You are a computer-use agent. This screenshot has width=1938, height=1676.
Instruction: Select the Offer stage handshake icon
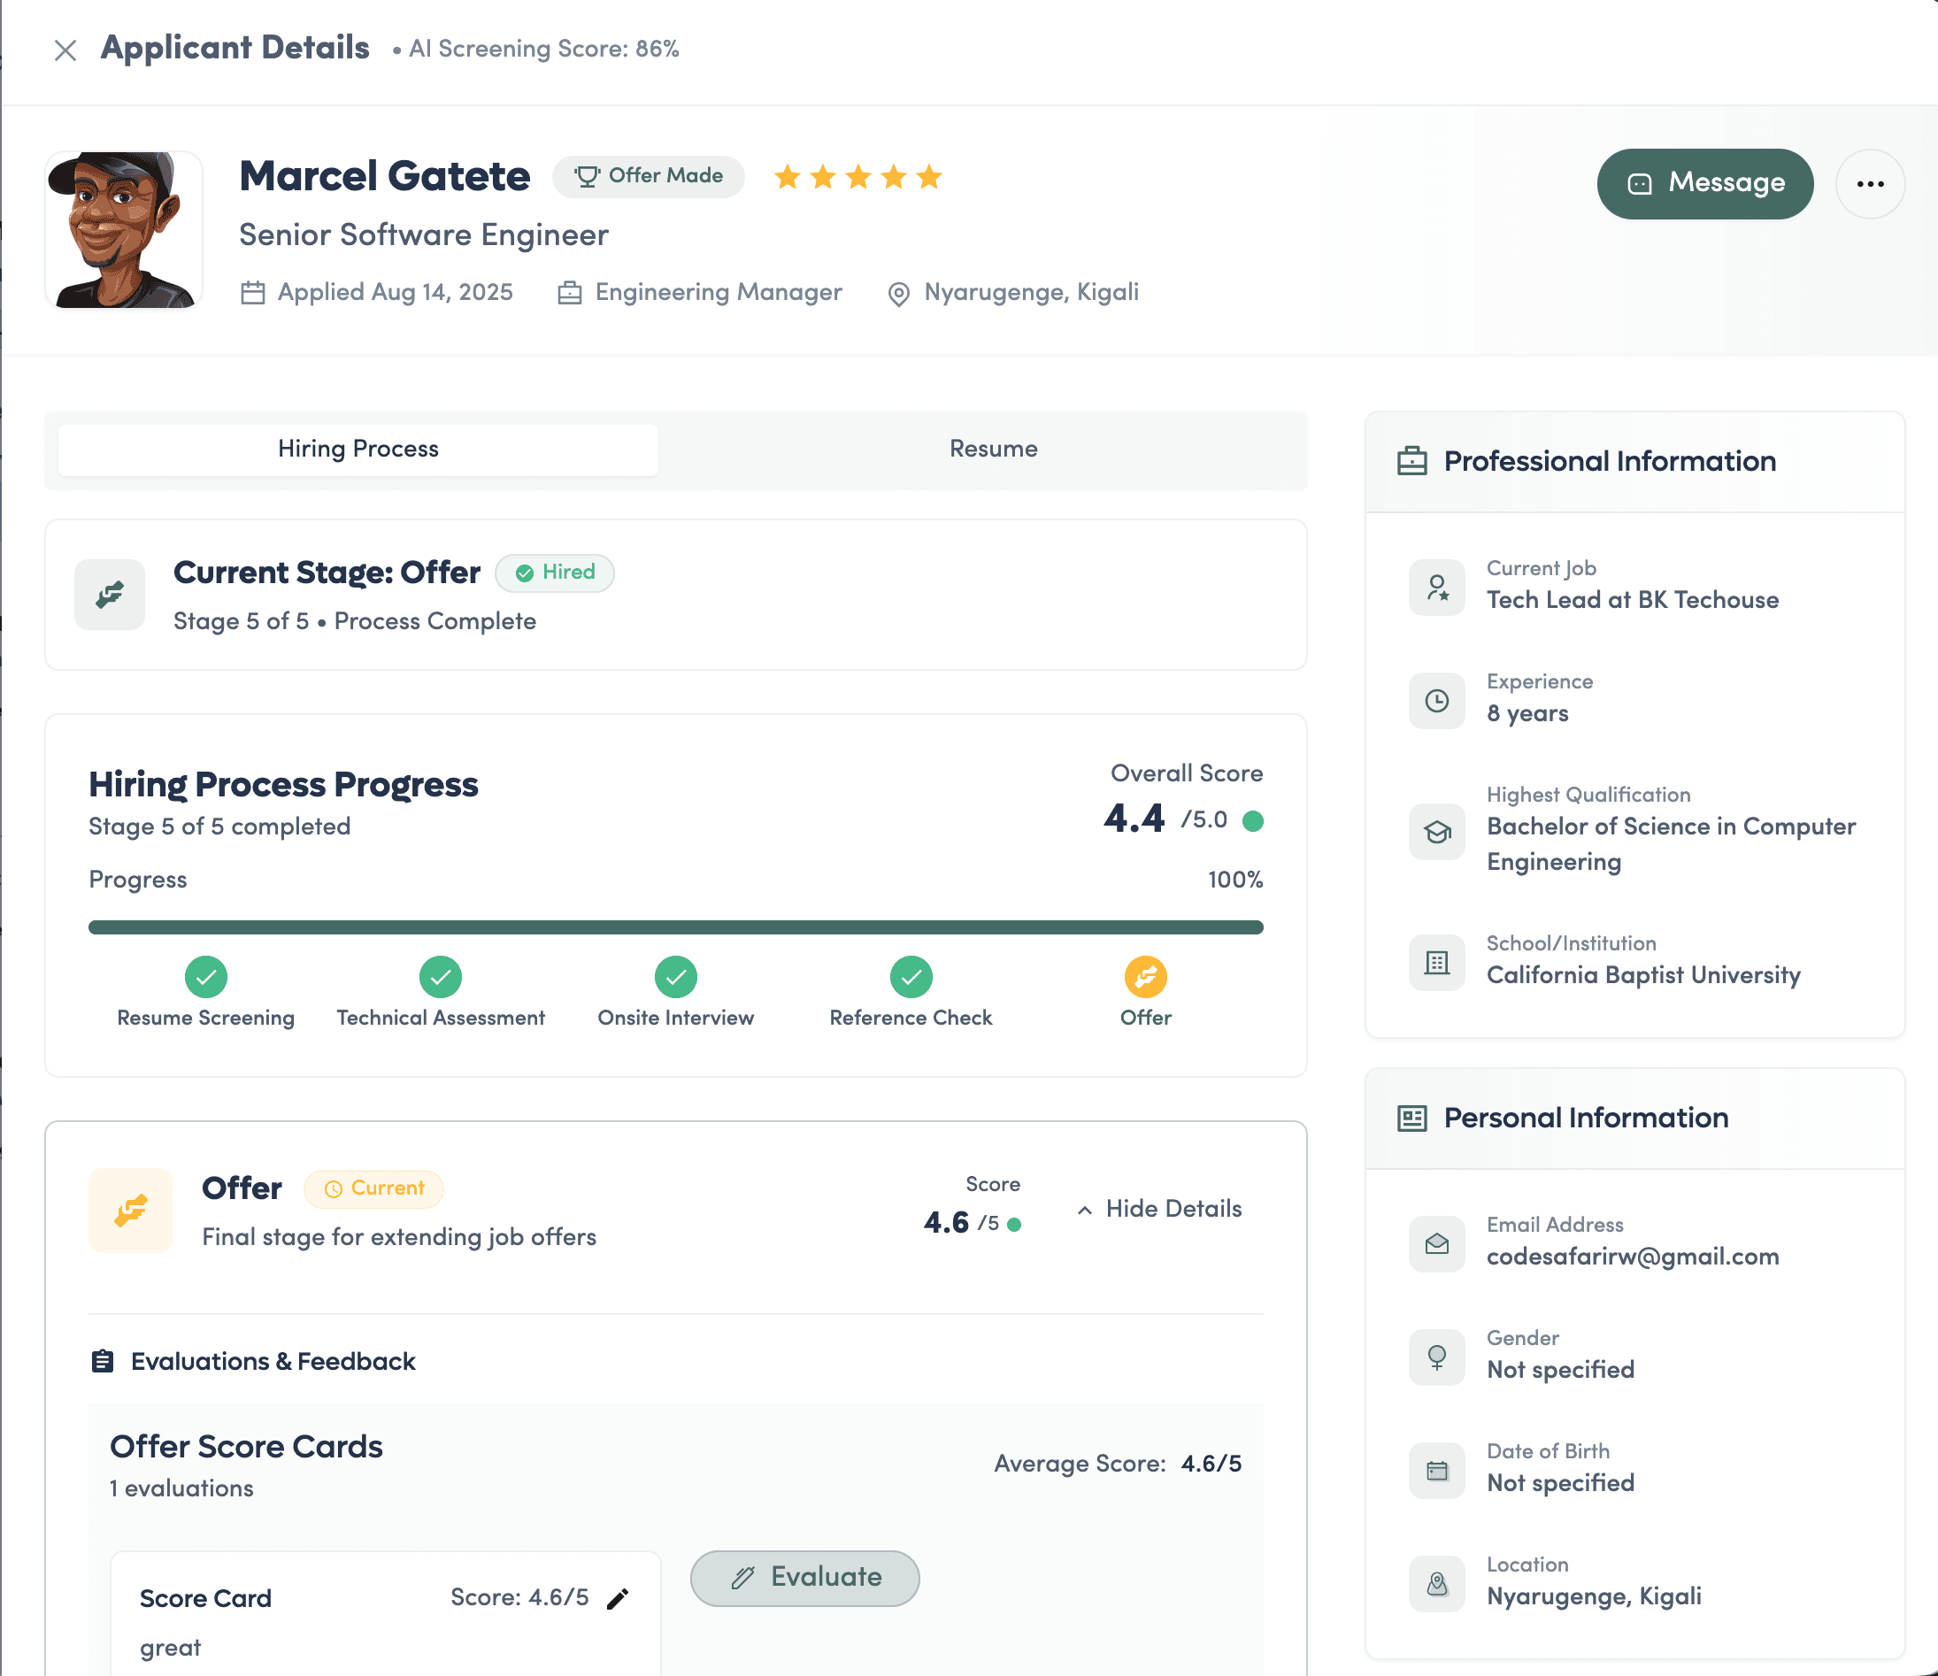(x=1145, y=977)
